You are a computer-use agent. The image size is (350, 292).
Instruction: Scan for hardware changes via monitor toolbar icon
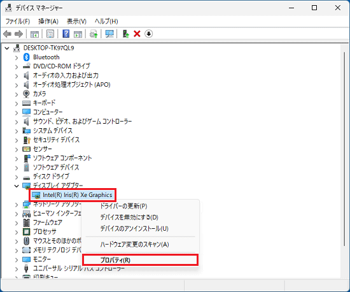109,34
